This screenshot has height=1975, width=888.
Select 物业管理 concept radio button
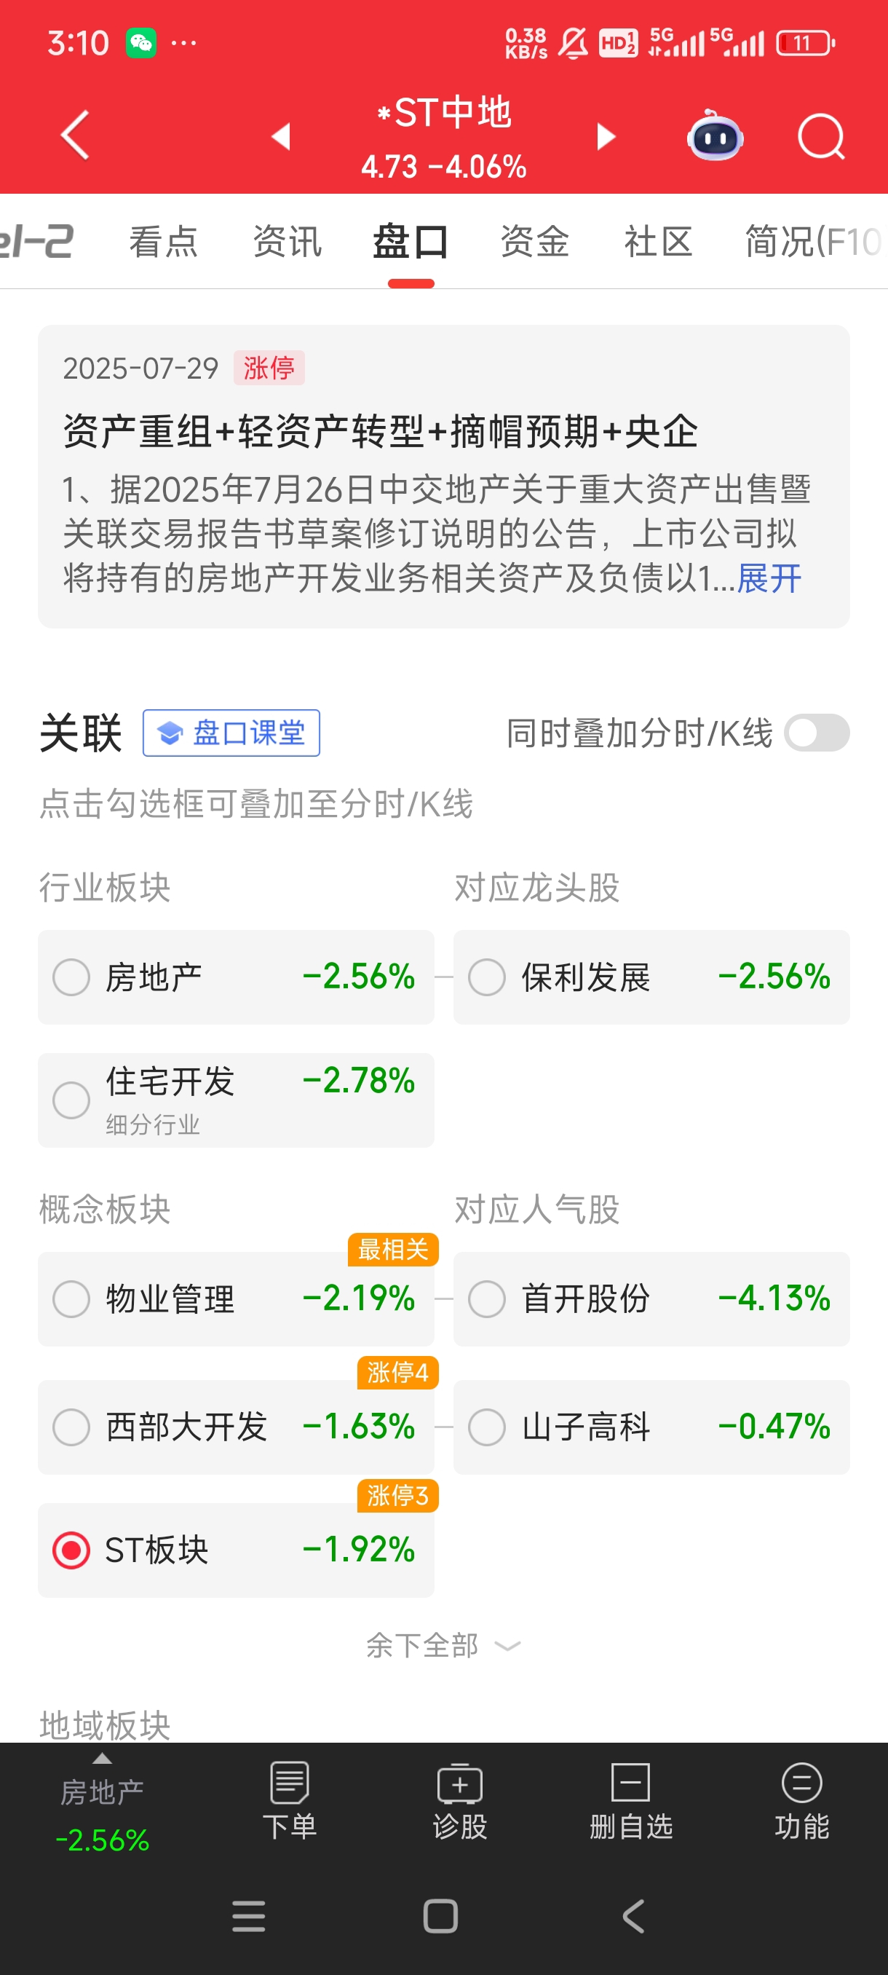click(x=71, y=1299)
